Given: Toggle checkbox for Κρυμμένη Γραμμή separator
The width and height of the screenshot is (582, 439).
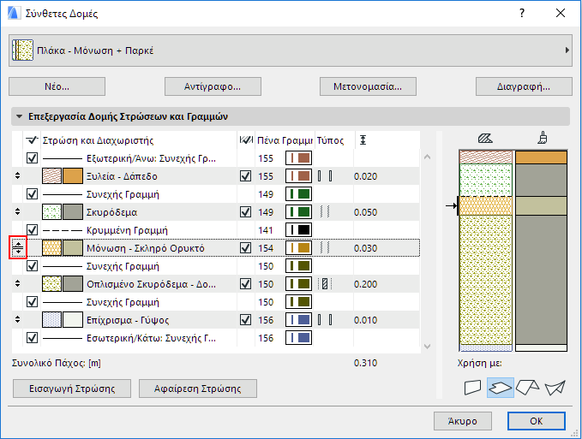Looking at the screenshot, I should coord(32,229).
